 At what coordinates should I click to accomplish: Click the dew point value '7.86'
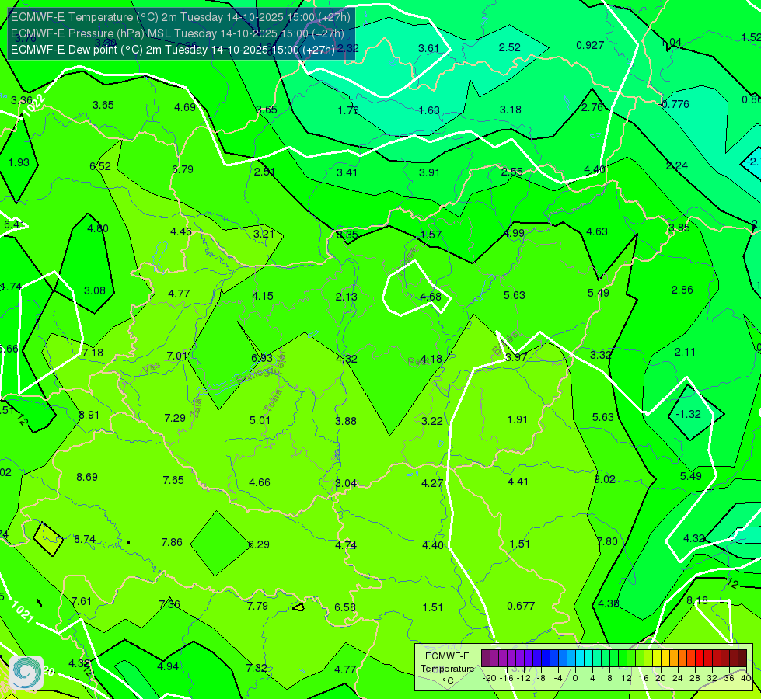click(172, 542)
